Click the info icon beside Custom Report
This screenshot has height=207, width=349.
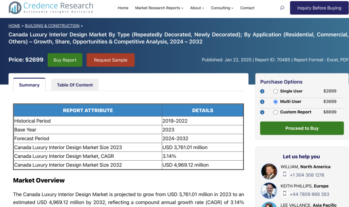click(262, 112)
